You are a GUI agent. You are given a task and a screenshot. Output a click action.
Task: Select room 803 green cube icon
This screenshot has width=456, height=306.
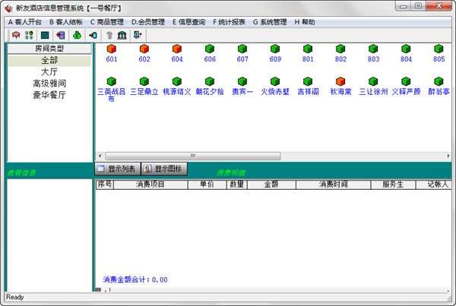373,49
